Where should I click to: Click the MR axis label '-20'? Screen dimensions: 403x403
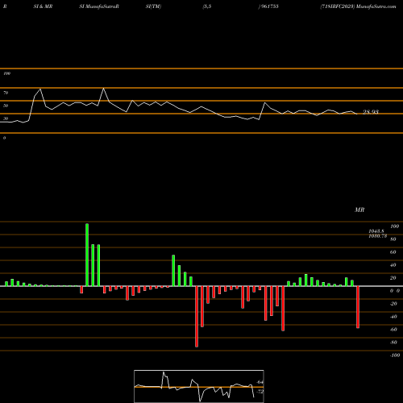tap(393, 304)
